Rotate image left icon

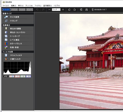pyautogui.click(x=69, y=10)
